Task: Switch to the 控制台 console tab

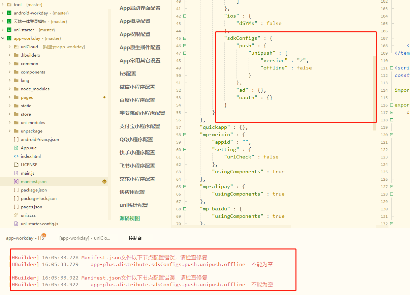Action: click(135, 238)
